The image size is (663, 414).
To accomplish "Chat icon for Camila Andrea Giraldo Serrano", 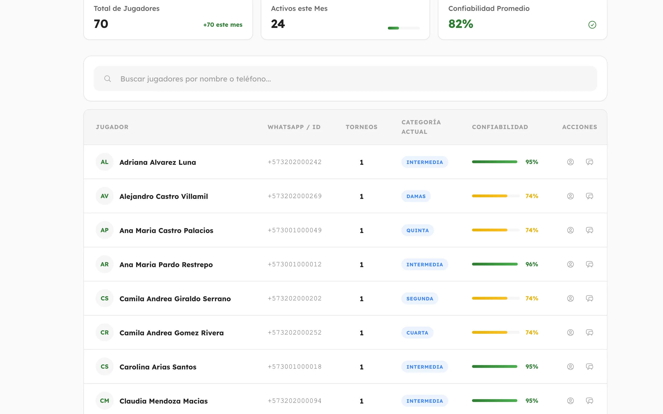I will click(x=589, y=298).
